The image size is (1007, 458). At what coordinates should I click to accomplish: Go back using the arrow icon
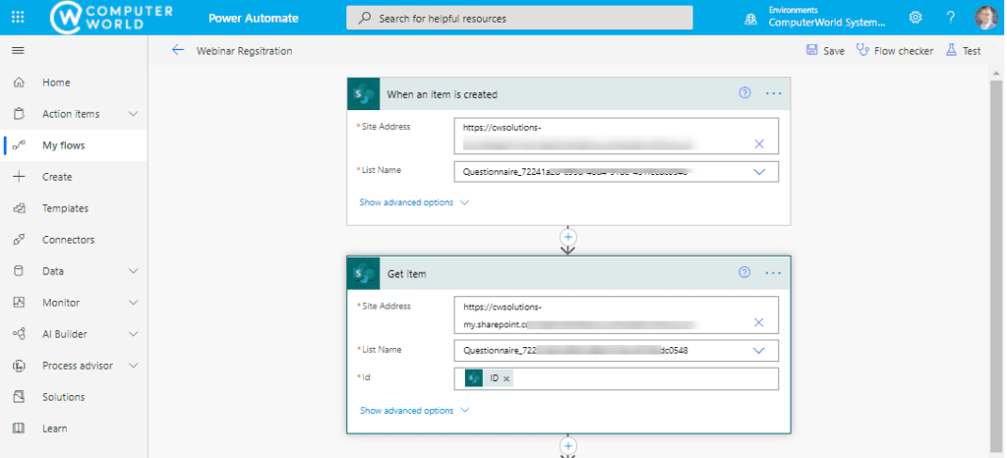point(178,50)
